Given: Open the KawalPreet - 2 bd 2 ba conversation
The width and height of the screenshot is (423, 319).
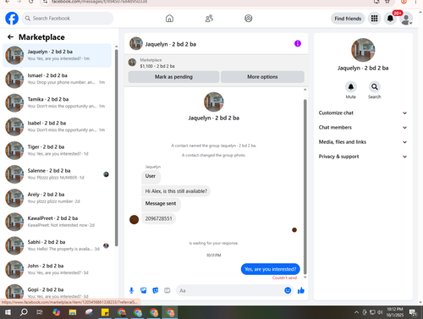Looking at the screenshot, I should [x=57, y=222].
